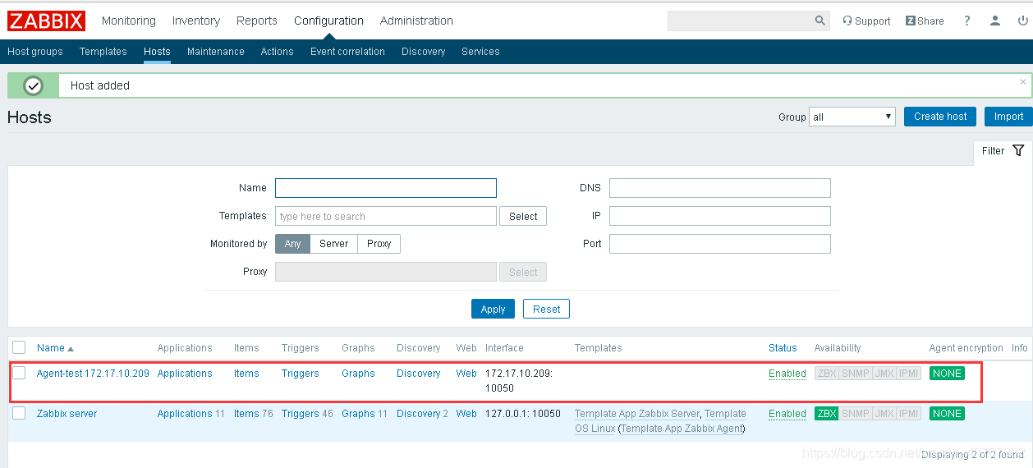Screen dimensions: 1033x468
Task: Go to Actions submenu
Action: tap(278, 52)
